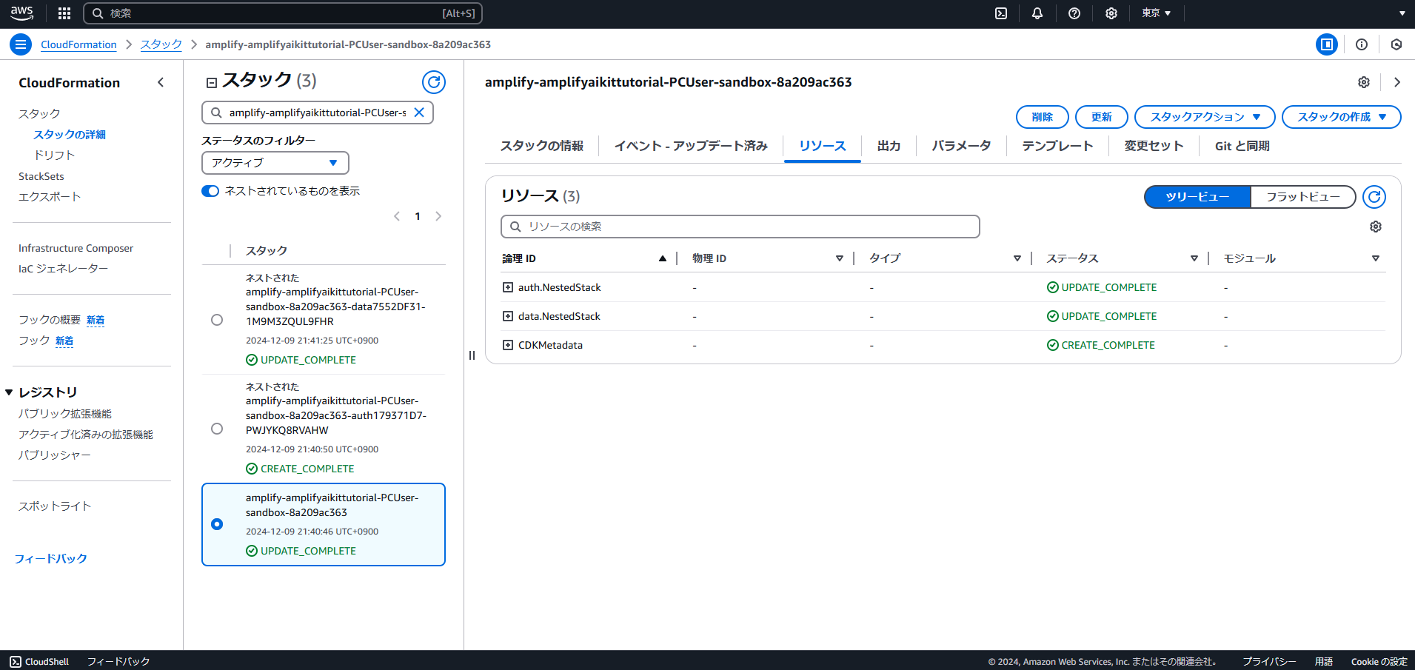Viewport: 1415px width, 670px height.
Task: Collapse the stacks panel with the minus-box icon
Action: tap(212, 83)
